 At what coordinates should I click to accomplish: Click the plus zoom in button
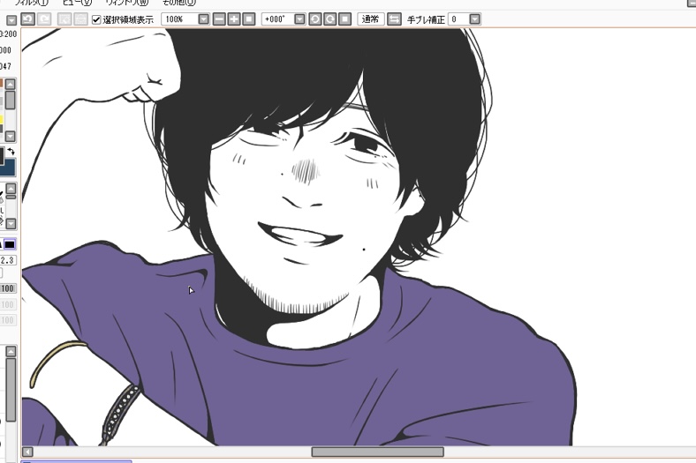[234, 19]
